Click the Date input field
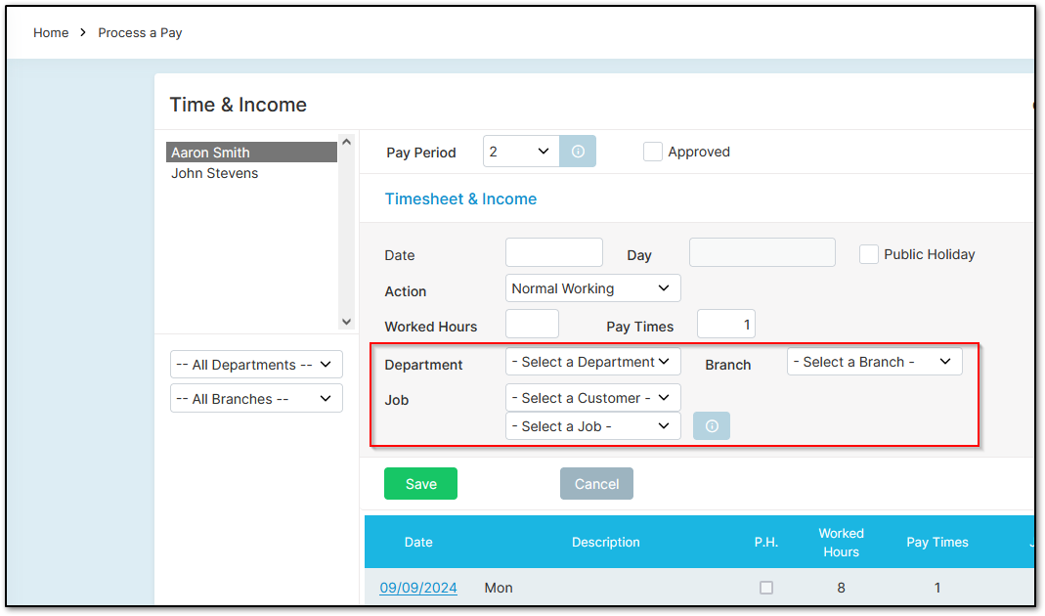 click(x=554, y=252)
